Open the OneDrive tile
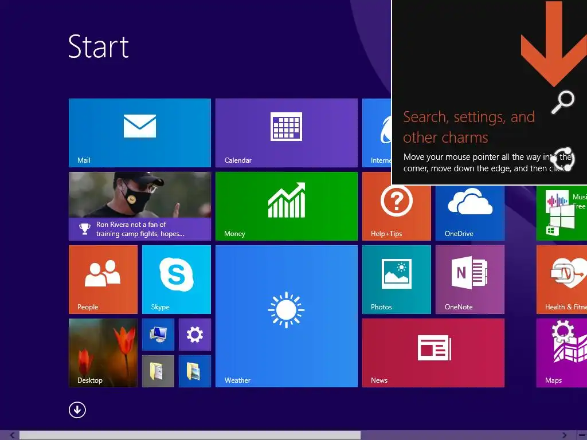 pos(470,213)
